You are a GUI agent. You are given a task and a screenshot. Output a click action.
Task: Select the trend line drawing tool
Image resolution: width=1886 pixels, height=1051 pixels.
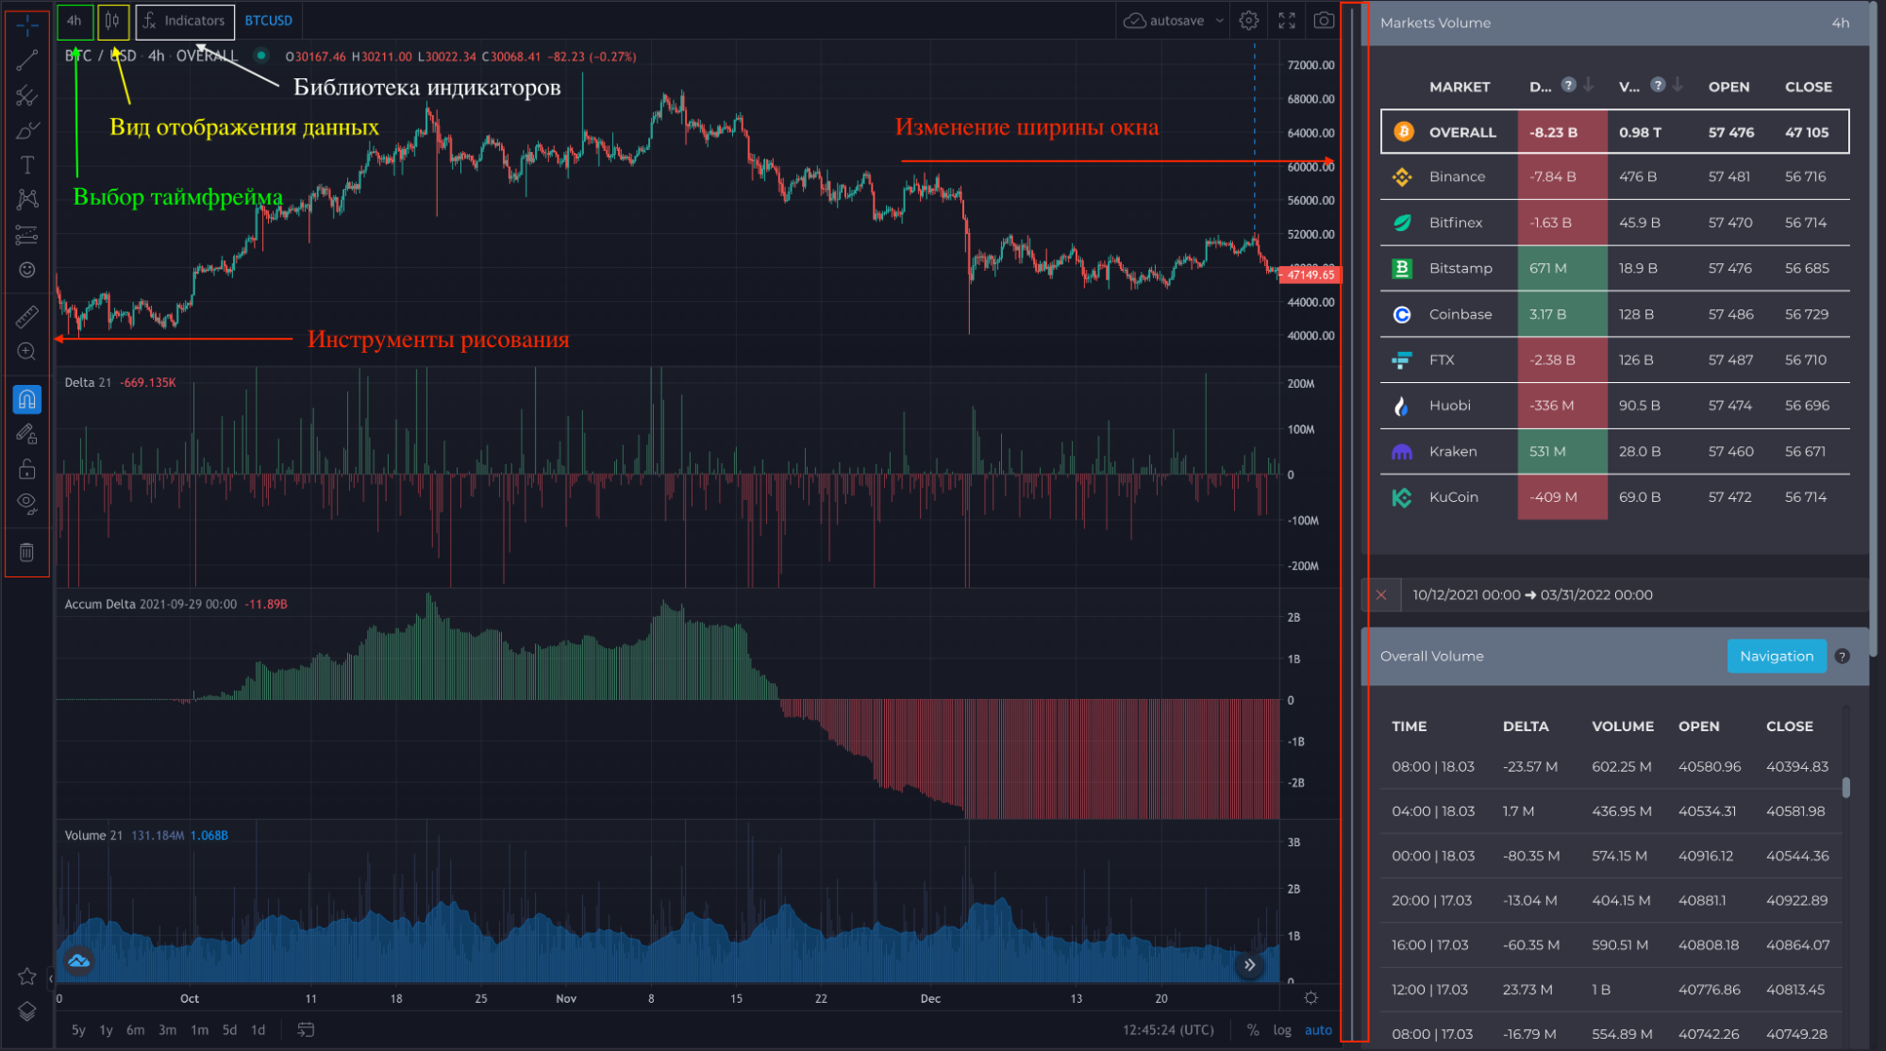click(26, 61)
